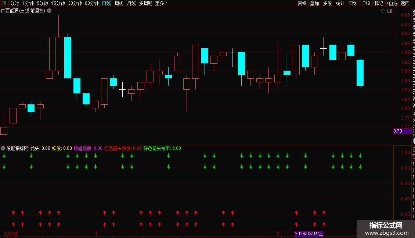415x238 pixels.
Task: Click the 3.80 price axis label
Action: coord(405,108)
